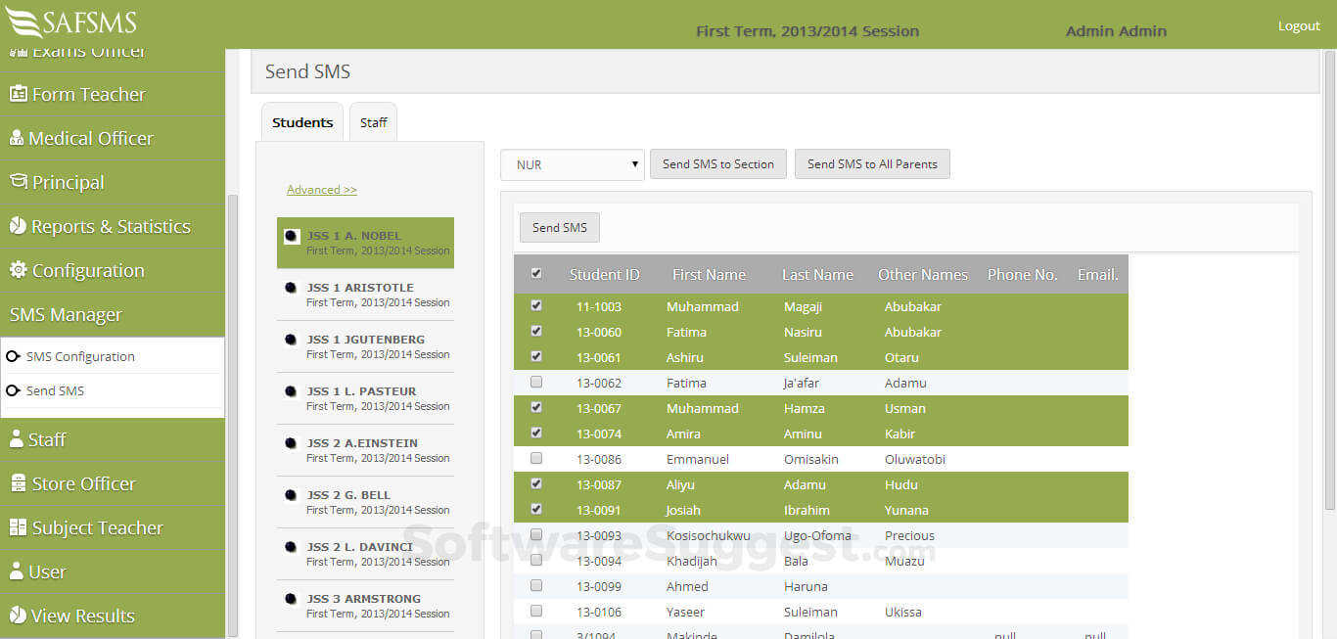
Task: Click Send SMS to All Parents
Action: coord(872,163)
